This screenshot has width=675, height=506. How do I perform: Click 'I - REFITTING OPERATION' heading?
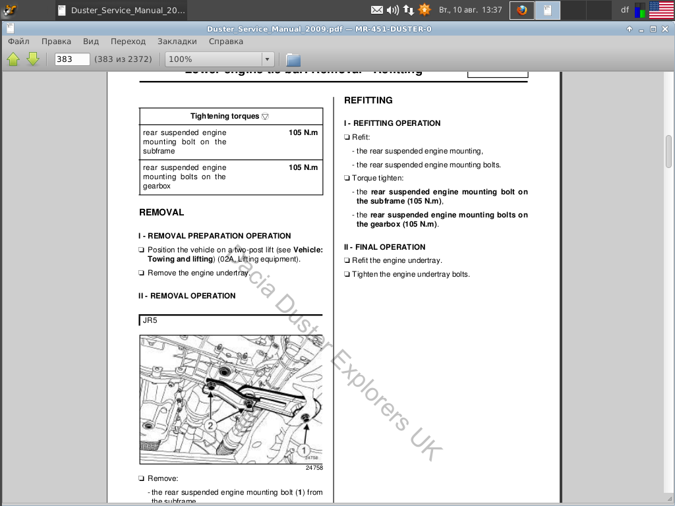point(392,123)
